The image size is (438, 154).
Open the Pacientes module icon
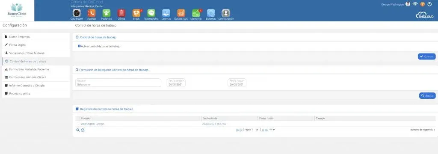tap(107, 13)
